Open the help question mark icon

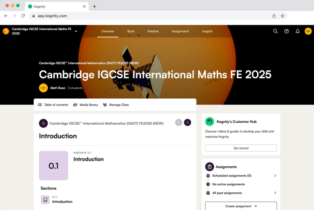point(287,31)
